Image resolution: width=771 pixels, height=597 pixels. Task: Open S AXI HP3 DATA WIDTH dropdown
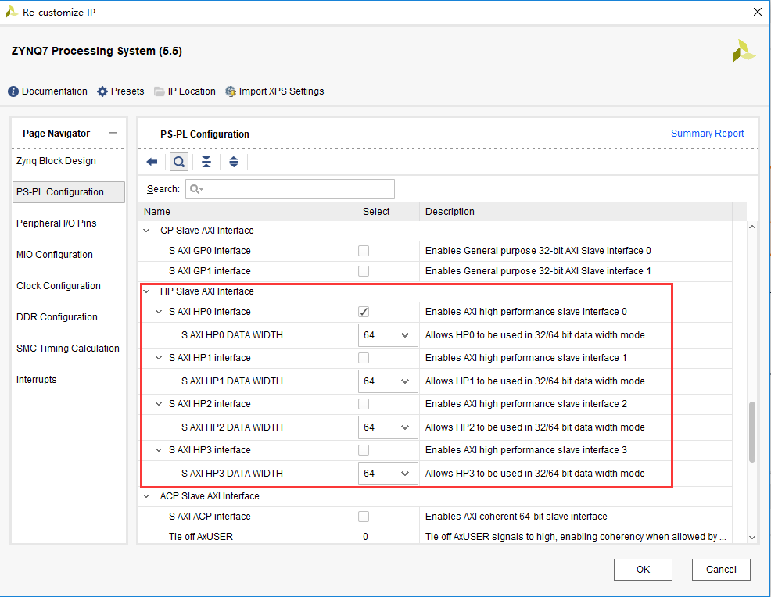pyautogui.click(x=388, y=474)
